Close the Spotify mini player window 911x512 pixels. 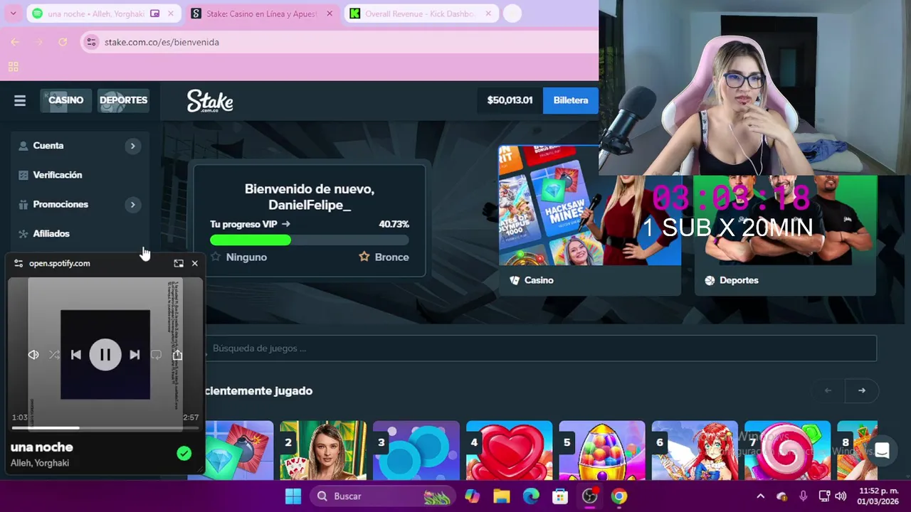click(194, 263)
